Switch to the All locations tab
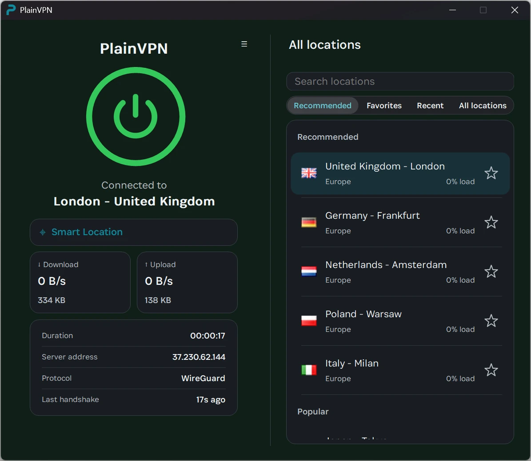This screenshot has height=461, width=531. tap(483, 106)
